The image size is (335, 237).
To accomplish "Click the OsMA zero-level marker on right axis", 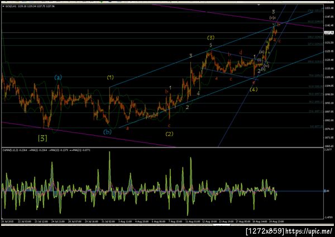I will (327, 191).
